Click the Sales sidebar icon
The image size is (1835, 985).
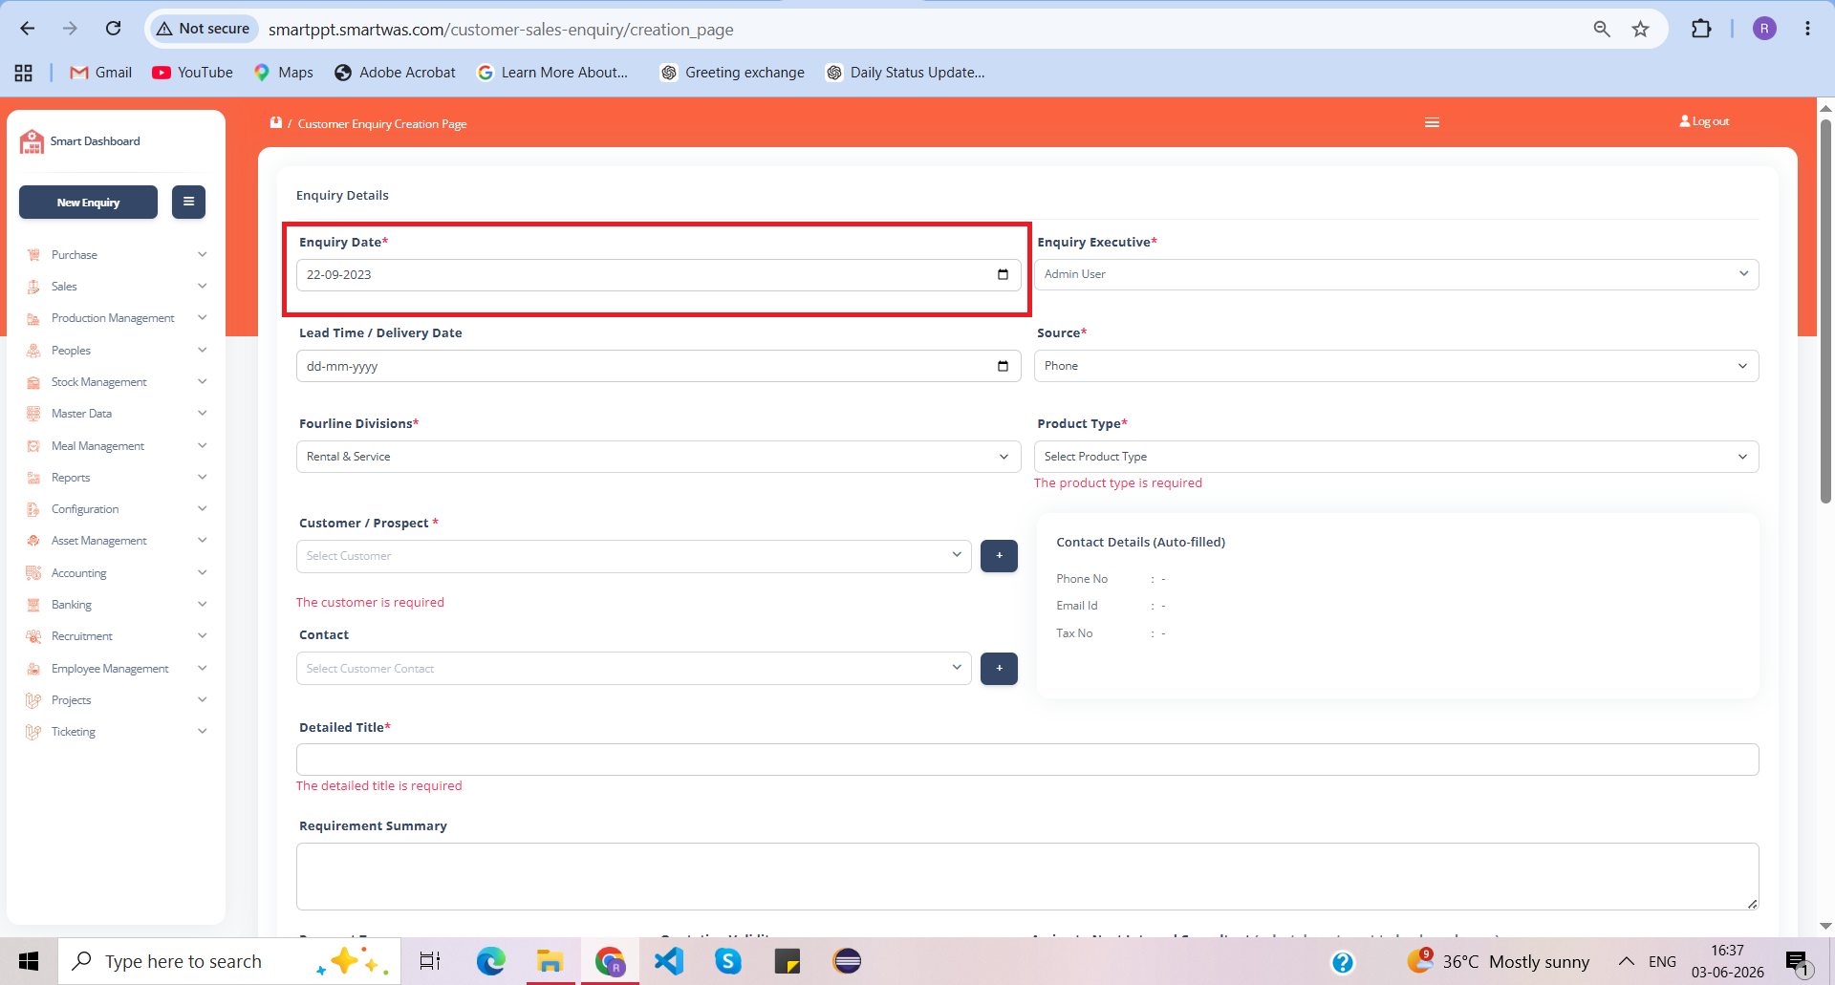(33, 287)
